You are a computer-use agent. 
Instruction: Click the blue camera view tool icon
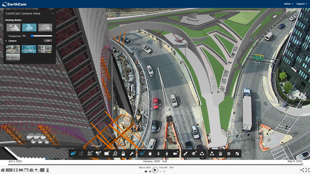coord(73,154)
